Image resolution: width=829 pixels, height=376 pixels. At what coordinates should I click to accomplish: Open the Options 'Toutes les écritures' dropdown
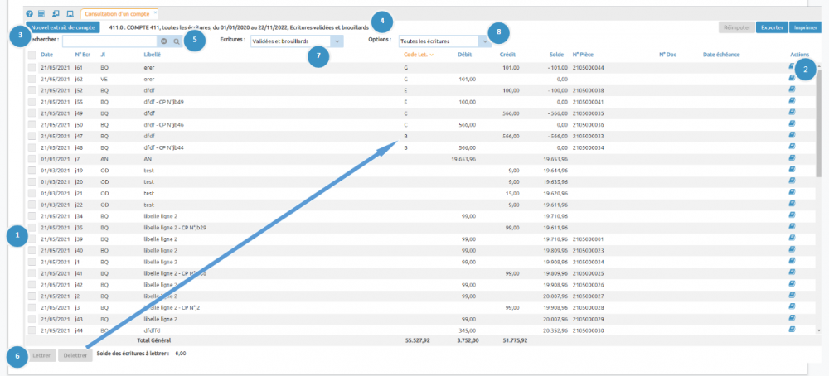484,41
